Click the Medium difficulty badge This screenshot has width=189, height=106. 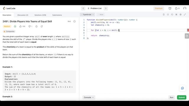7,26
